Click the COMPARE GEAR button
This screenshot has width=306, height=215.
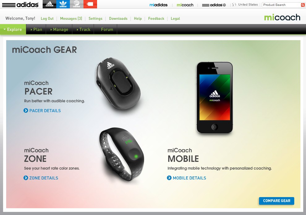pos(277,201)
